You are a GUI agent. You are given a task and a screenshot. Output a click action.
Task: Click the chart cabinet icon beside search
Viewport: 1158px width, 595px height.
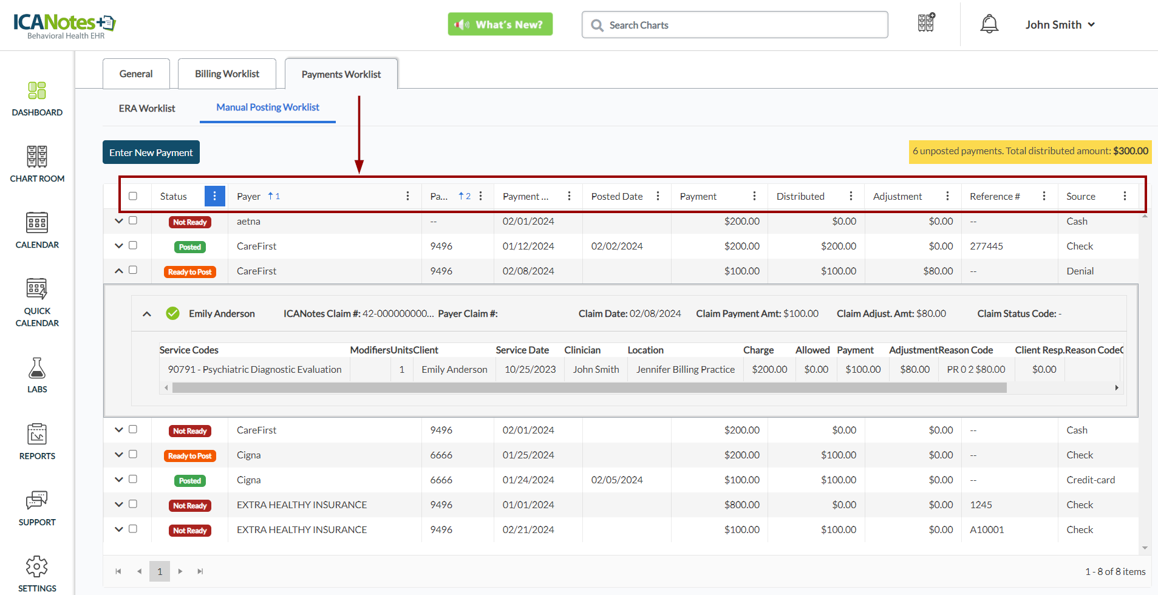(926, 23)
